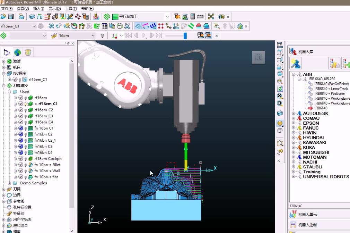This screenshot has height=233, width=350.
Task: Click the add robot green plus icon
Action: [x=346, y=63]
